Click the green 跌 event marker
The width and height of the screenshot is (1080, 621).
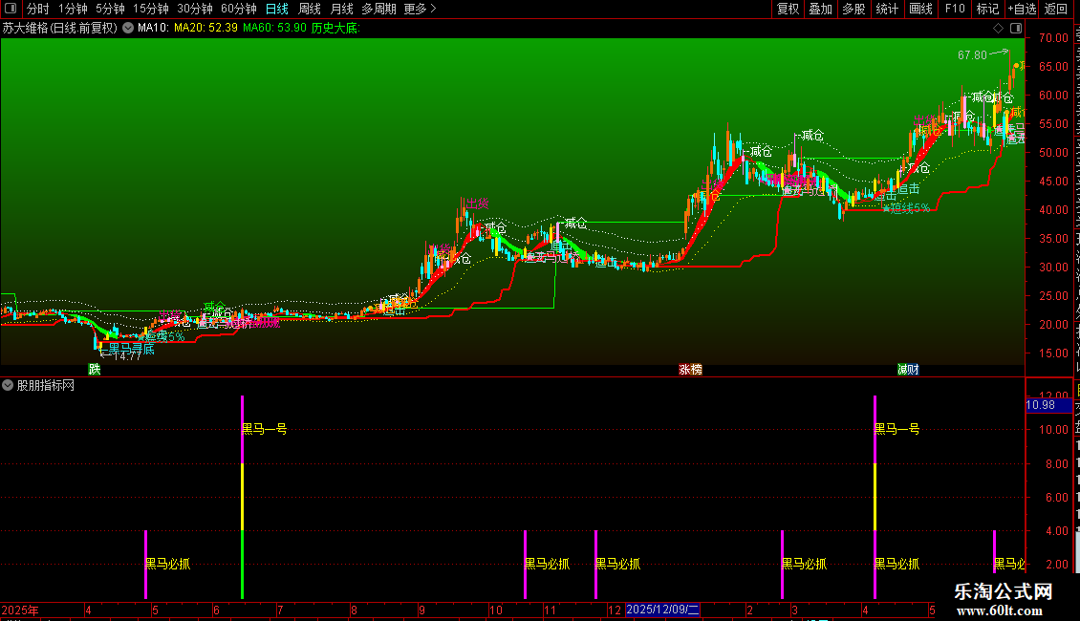pyautogui.click(x=95, y=369)
